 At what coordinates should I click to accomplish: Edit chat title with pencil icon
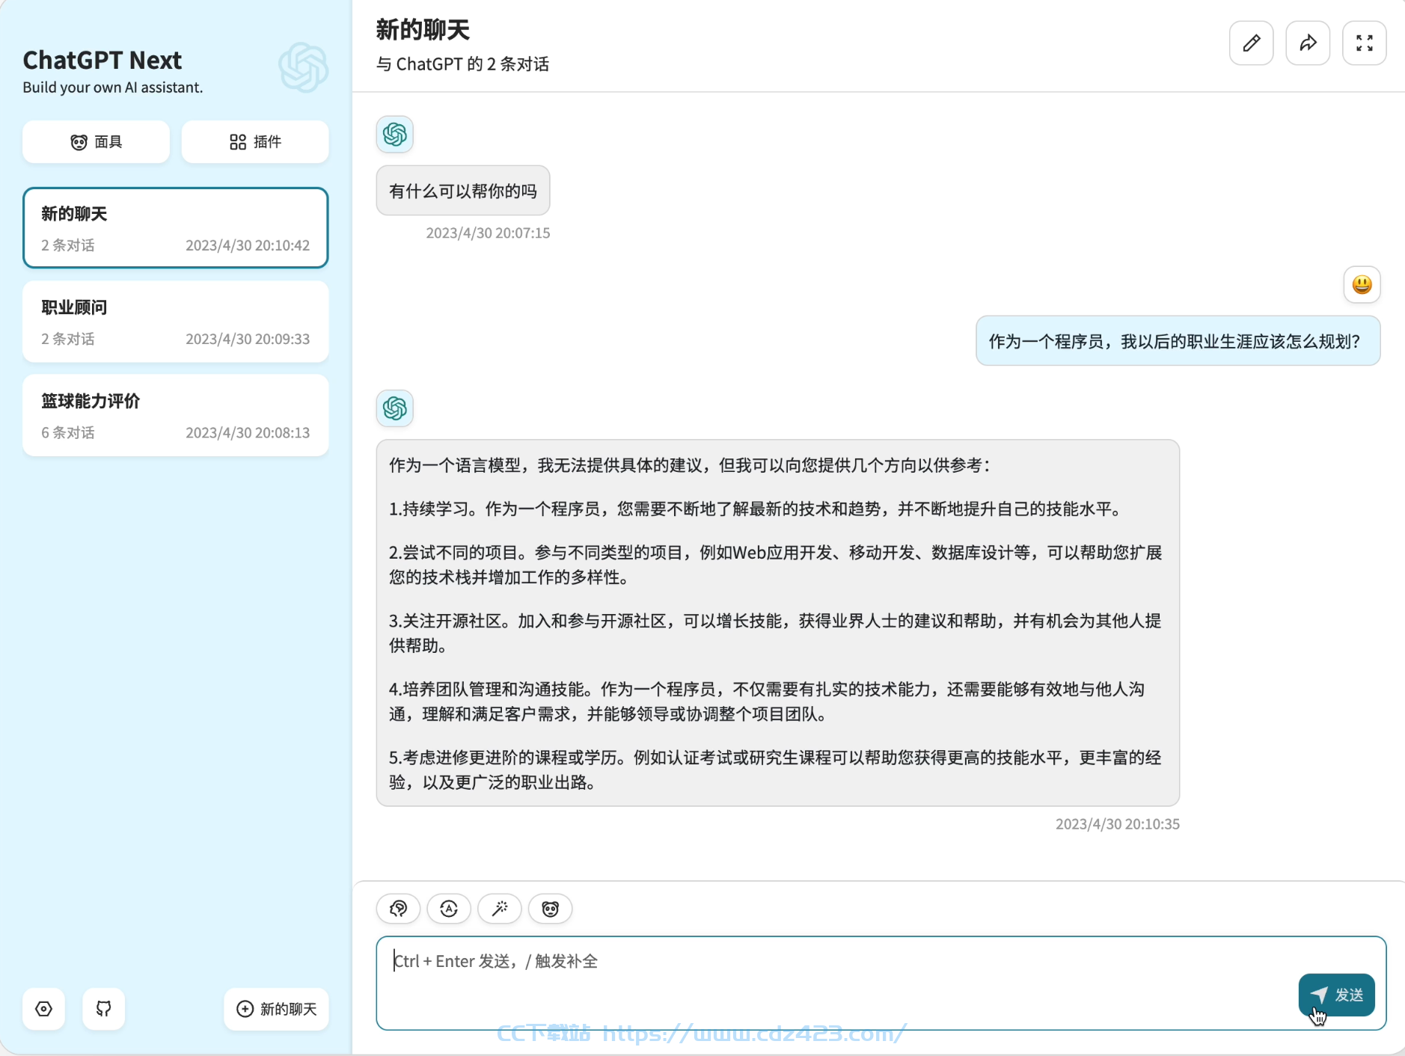pyautogui.click(x=1252, y=43)
